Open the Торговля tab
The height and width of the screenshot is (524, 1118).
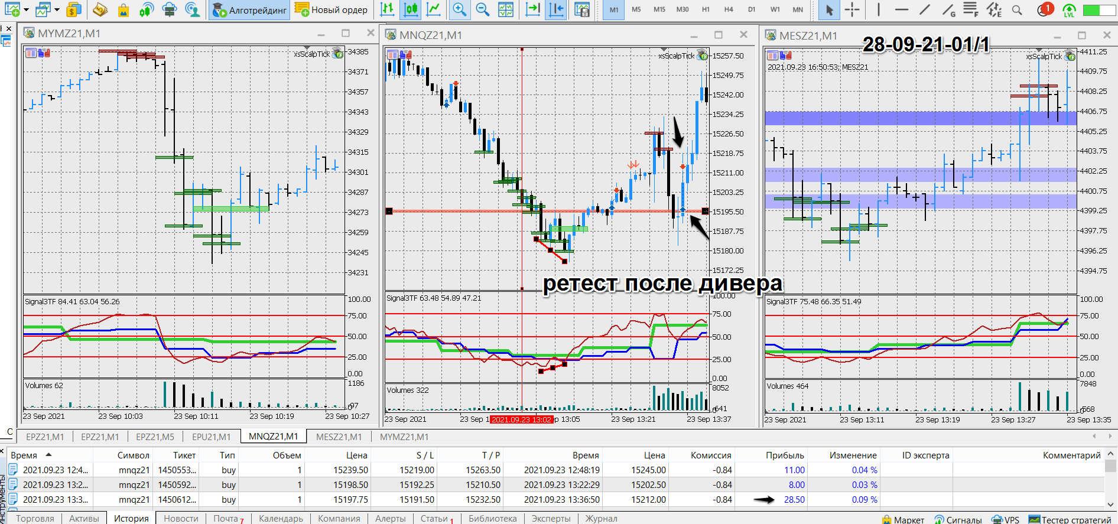tap(35, 518)
